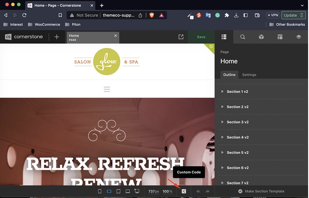Reload the browser page
This screenshot has width=309, height=198.
(x=24, y=15)
